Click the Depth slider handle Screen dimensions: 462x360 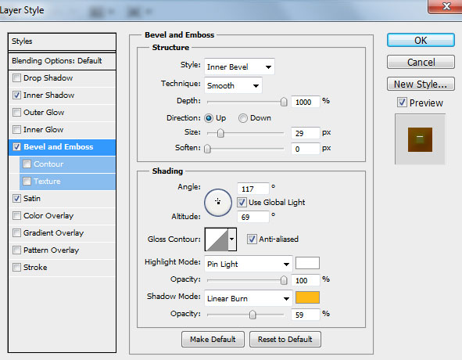tap(284, 102)
